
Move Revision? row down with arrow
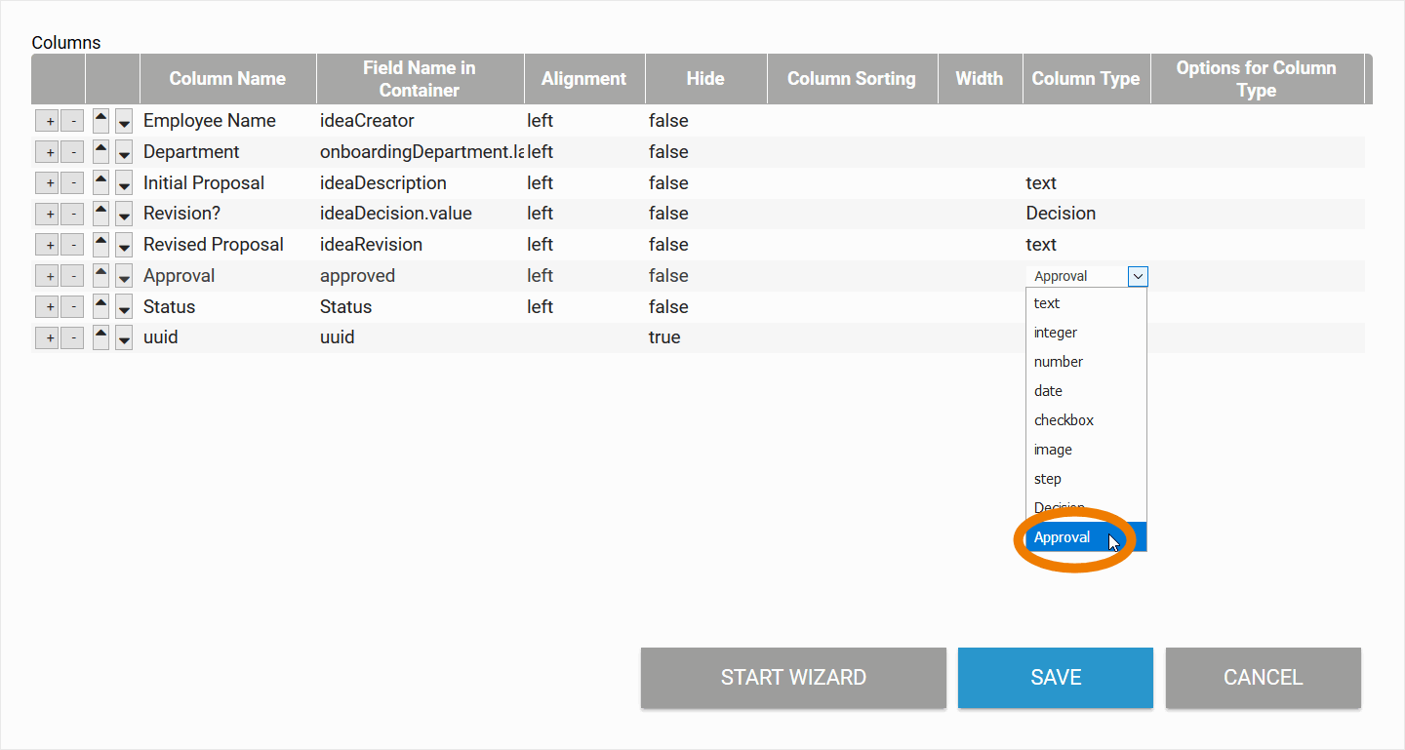(124, 215)
